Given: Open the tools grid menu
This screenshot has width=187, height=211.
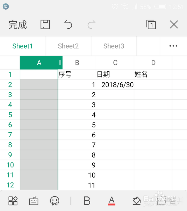Looking at the screenshot, I should (x=13, y=201).
